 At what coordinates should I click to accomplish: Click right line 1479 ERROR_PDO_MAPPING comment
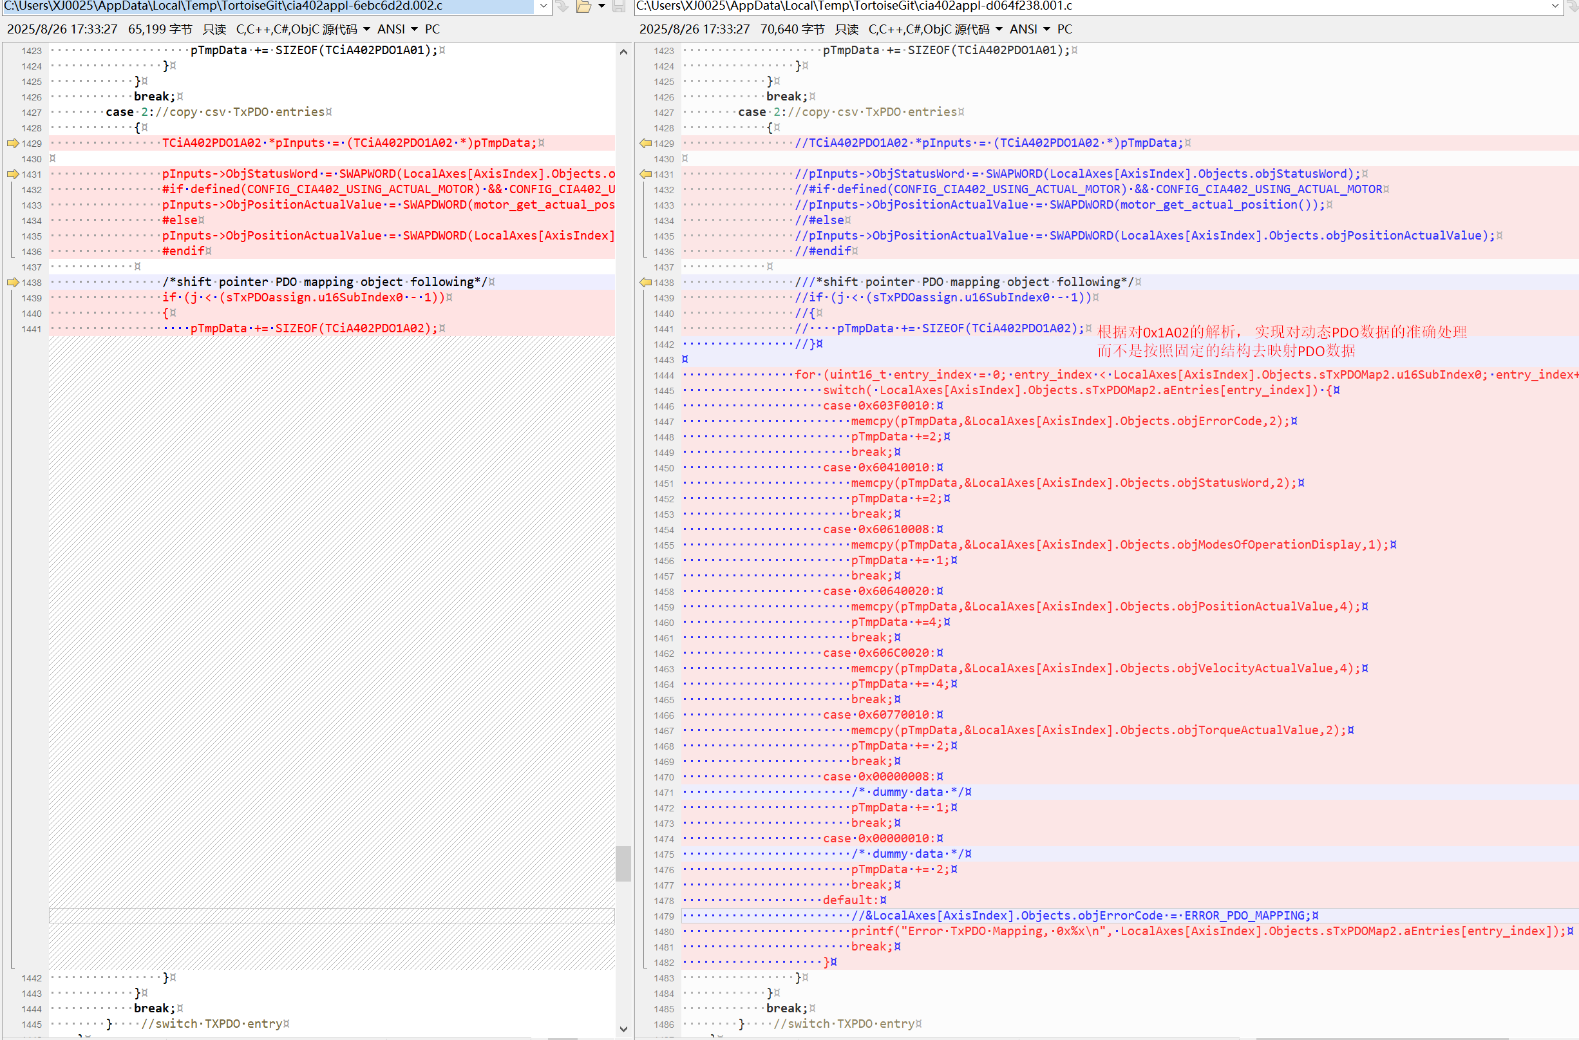click(x=1081, y=916)
